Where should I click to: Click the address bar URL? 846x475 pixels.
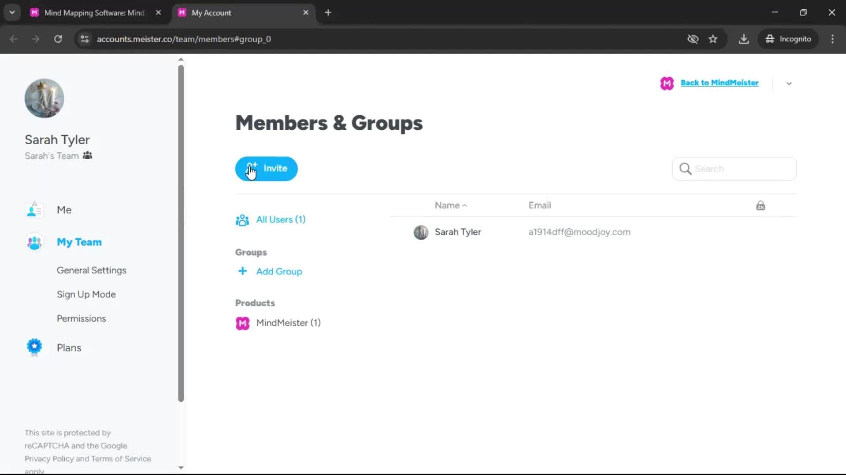(184, 39)
